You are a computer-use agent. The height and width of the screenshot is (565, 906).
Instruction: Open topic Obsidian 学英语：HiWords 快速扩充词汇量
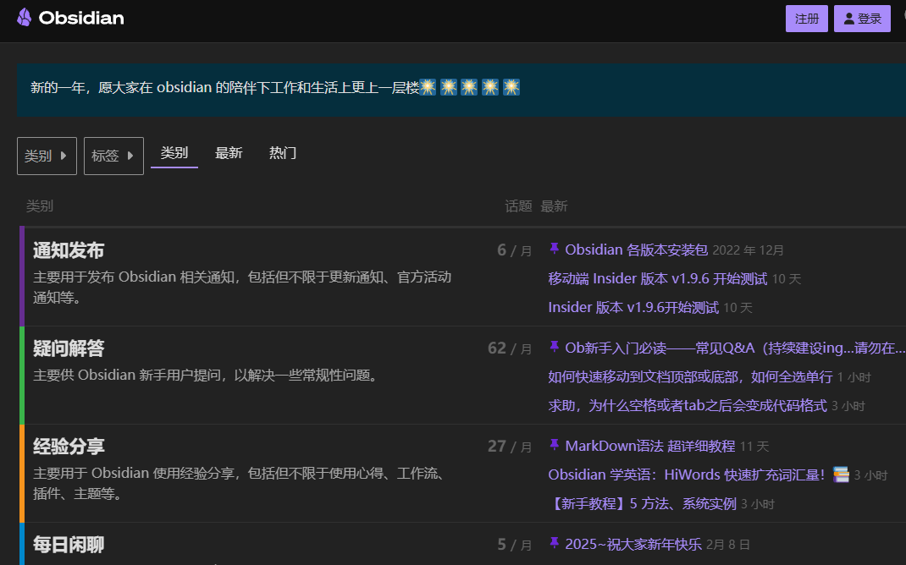pos(687,475)
